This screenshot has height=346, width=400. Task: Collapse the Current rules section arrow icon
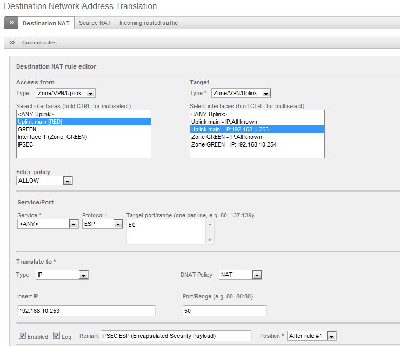point(12,42)
